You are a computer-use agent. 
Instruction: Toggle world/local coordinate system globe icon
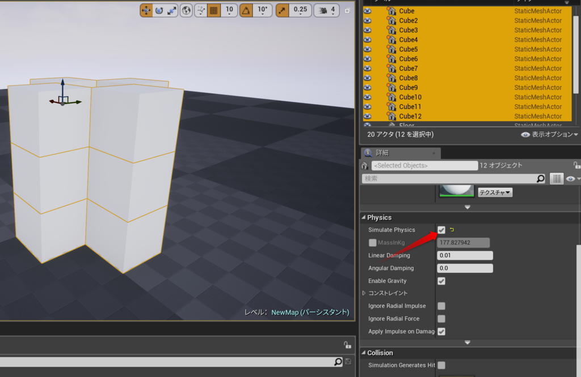[x=186, y=10]
